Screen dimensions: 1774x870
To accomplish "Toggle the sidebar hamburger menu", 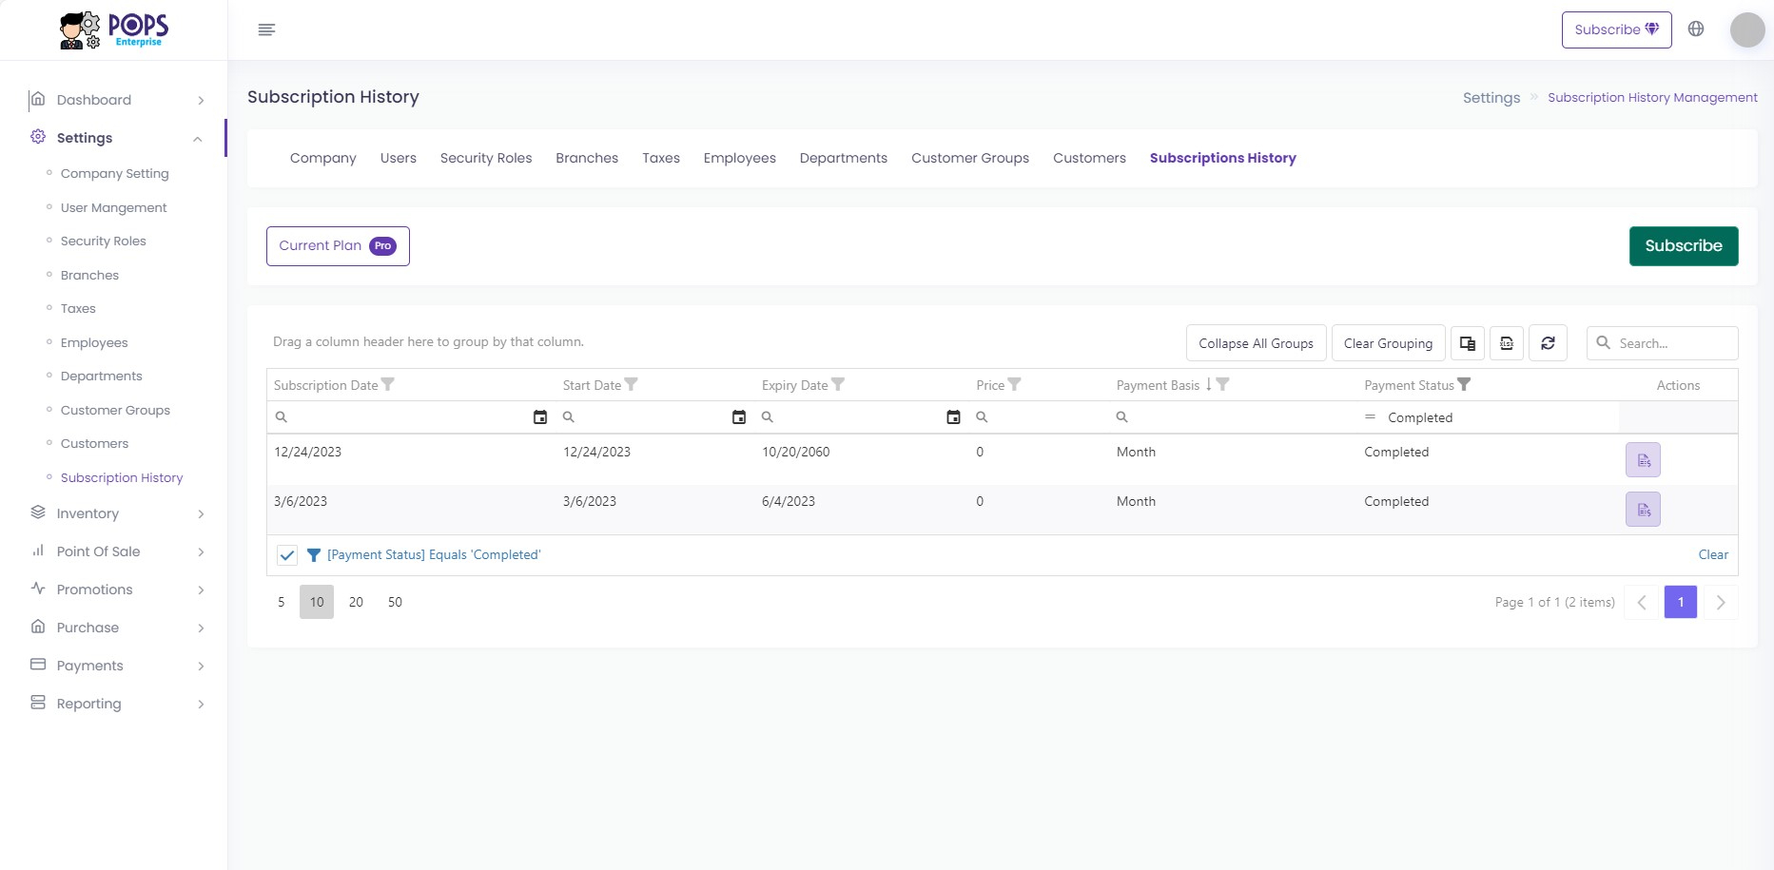I will point(266,30).
